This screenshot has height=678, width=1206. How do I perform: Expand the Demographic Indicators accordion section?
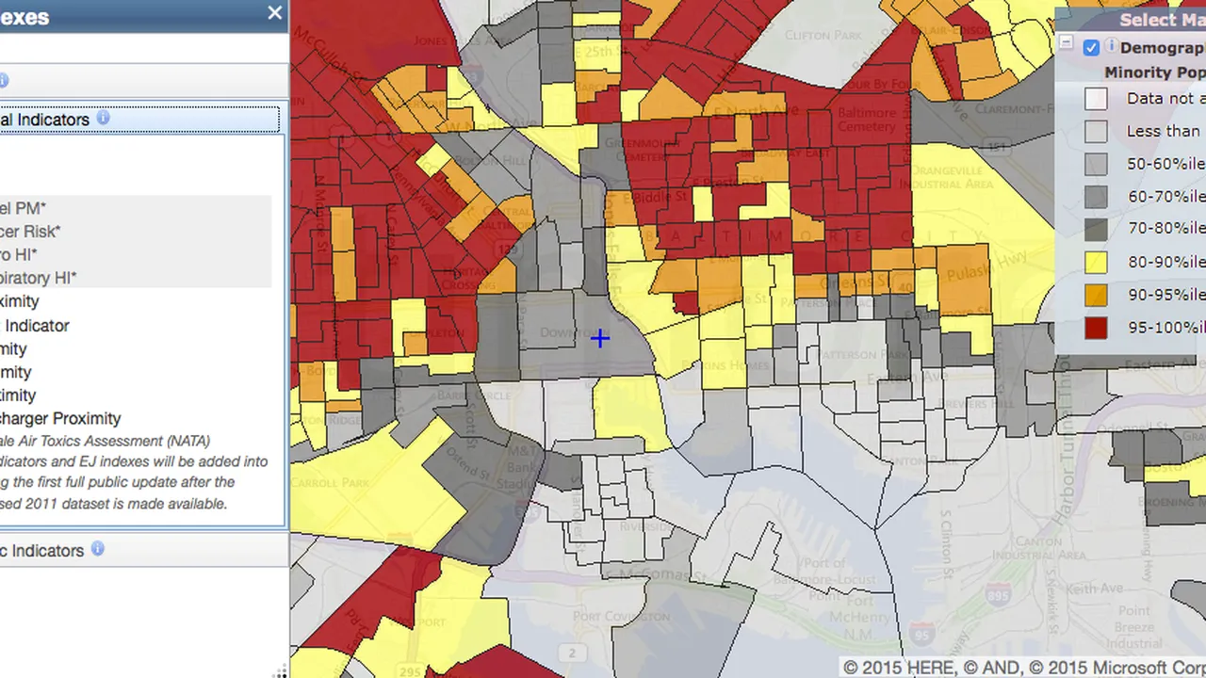(42, 551)
